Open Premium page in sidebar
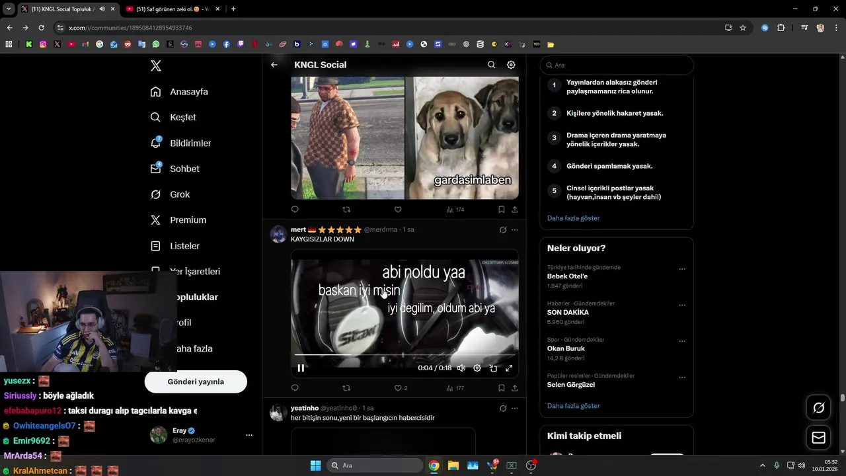846x476 pixels. pyautogui.click(x=178, y=220)
